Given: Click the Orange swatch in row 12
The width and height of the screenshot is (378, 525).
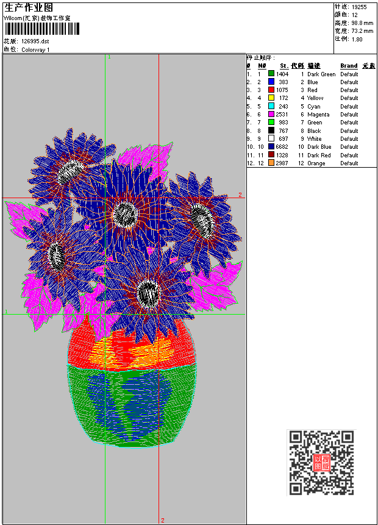Looking at the screenshot, I should pos(271,163).
